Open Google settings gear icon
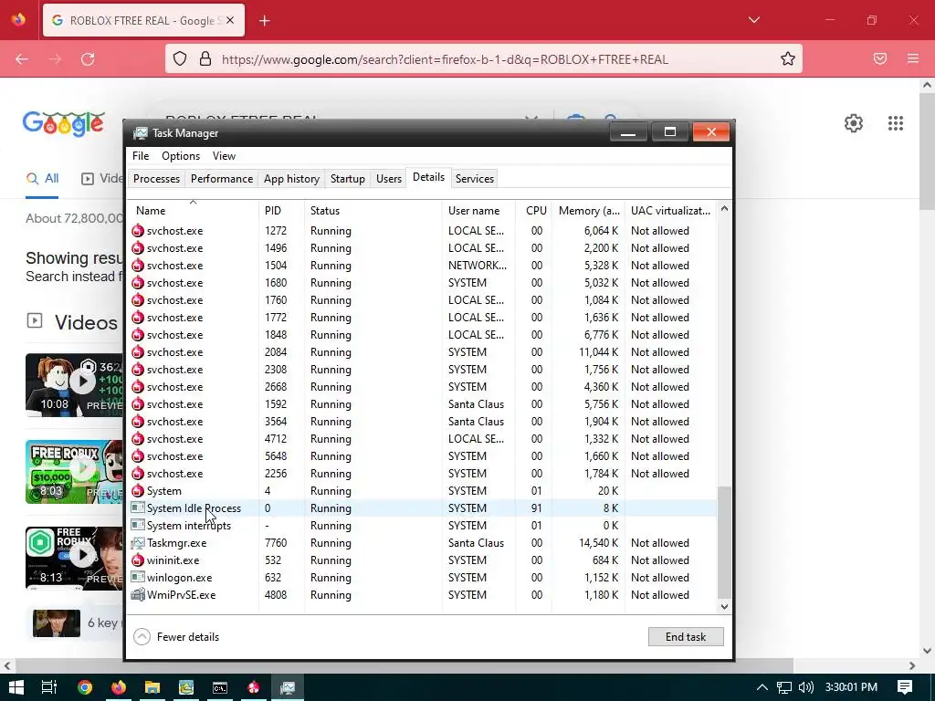The height and width of the screenshot is (701, 935). coord(854,123)
